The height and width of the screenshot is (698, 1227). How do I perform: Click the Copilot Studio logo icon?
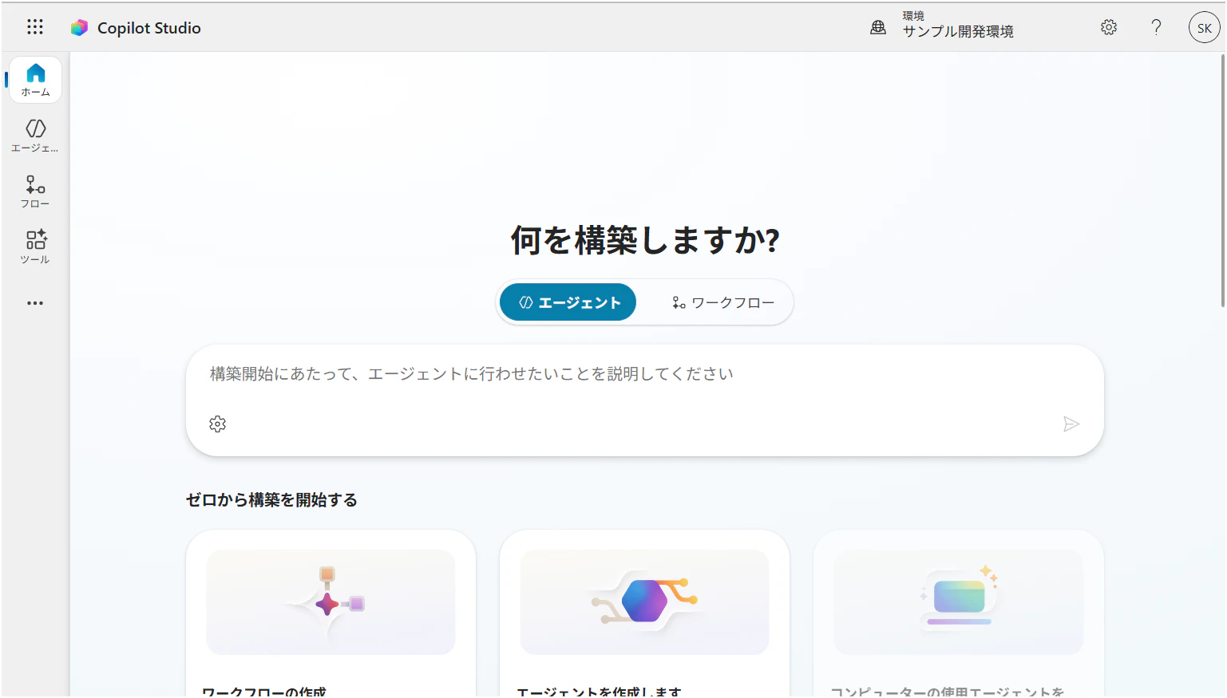79,28
